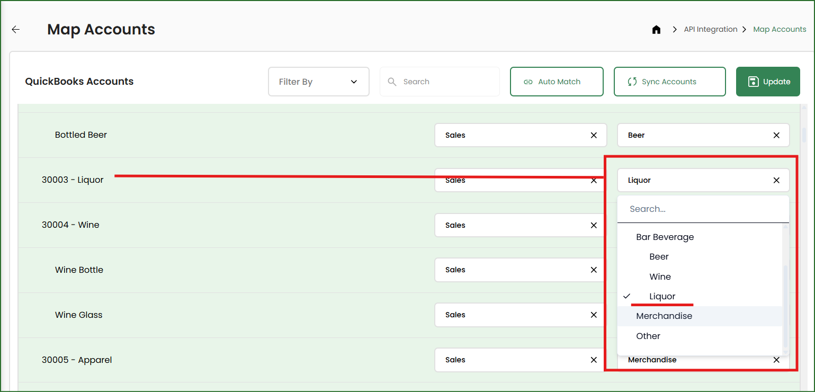Run Auto Match on accounts
The height and width of the screenshot is (392, 815).
point(557,82)
